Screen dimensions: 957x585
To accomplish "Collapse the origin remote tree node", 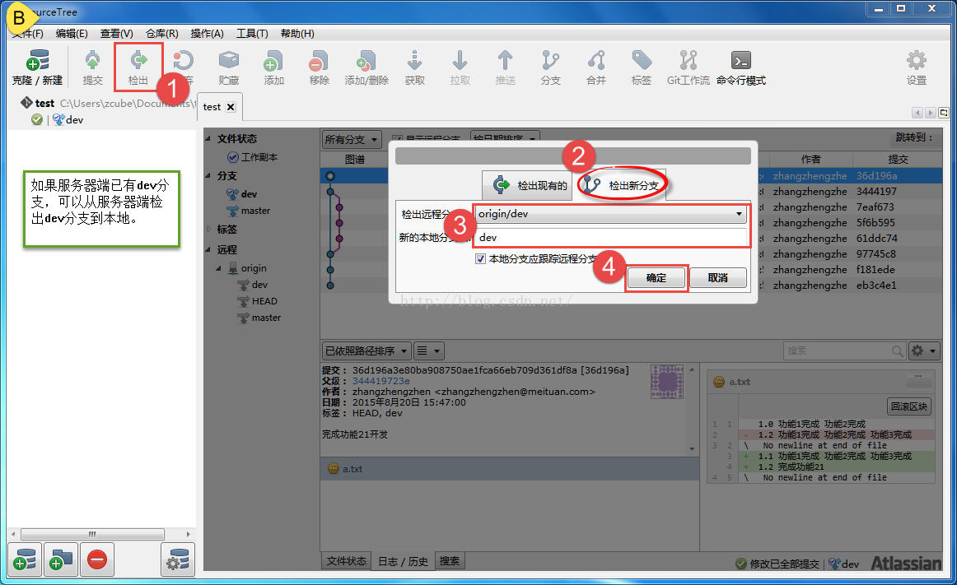I will pyautogui.click(x=218, y=267).
